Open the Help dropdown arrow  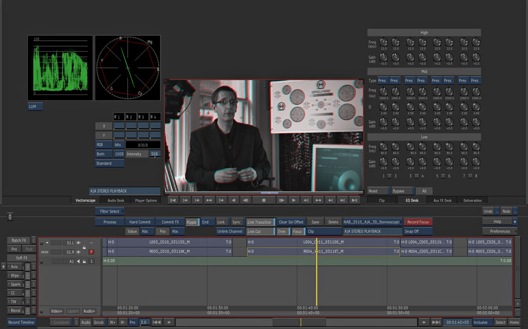coord(515,222)
